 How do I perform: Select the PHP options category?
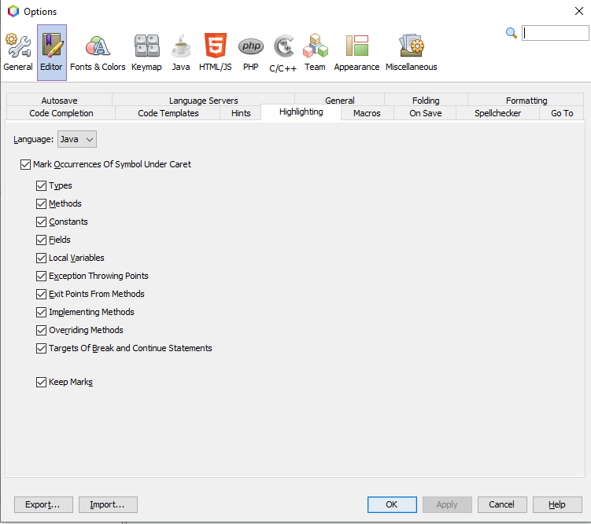pyautogui.click(x=250, y=52)
